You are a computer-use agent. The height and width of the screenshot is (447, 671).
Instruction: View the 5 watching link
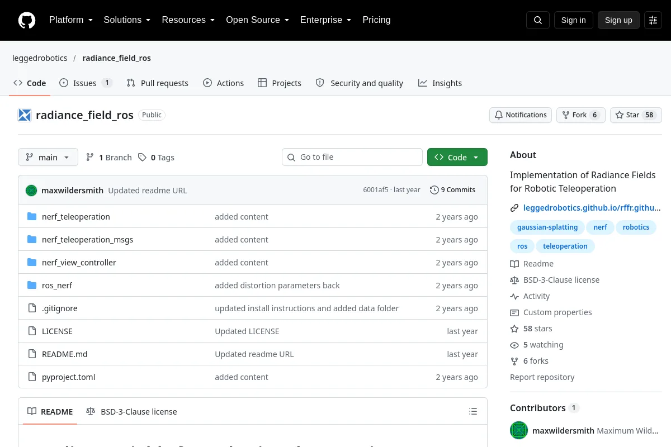tap(537, 345)
